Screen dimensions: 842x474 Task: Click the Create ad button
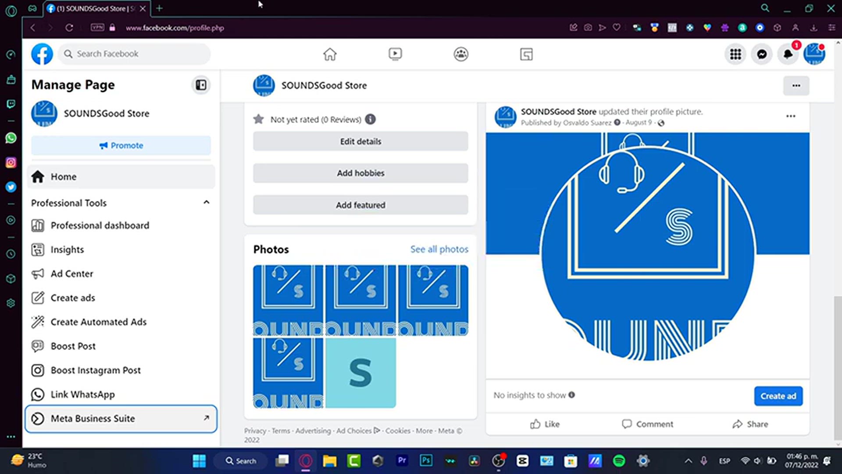(x=778, y=396)
